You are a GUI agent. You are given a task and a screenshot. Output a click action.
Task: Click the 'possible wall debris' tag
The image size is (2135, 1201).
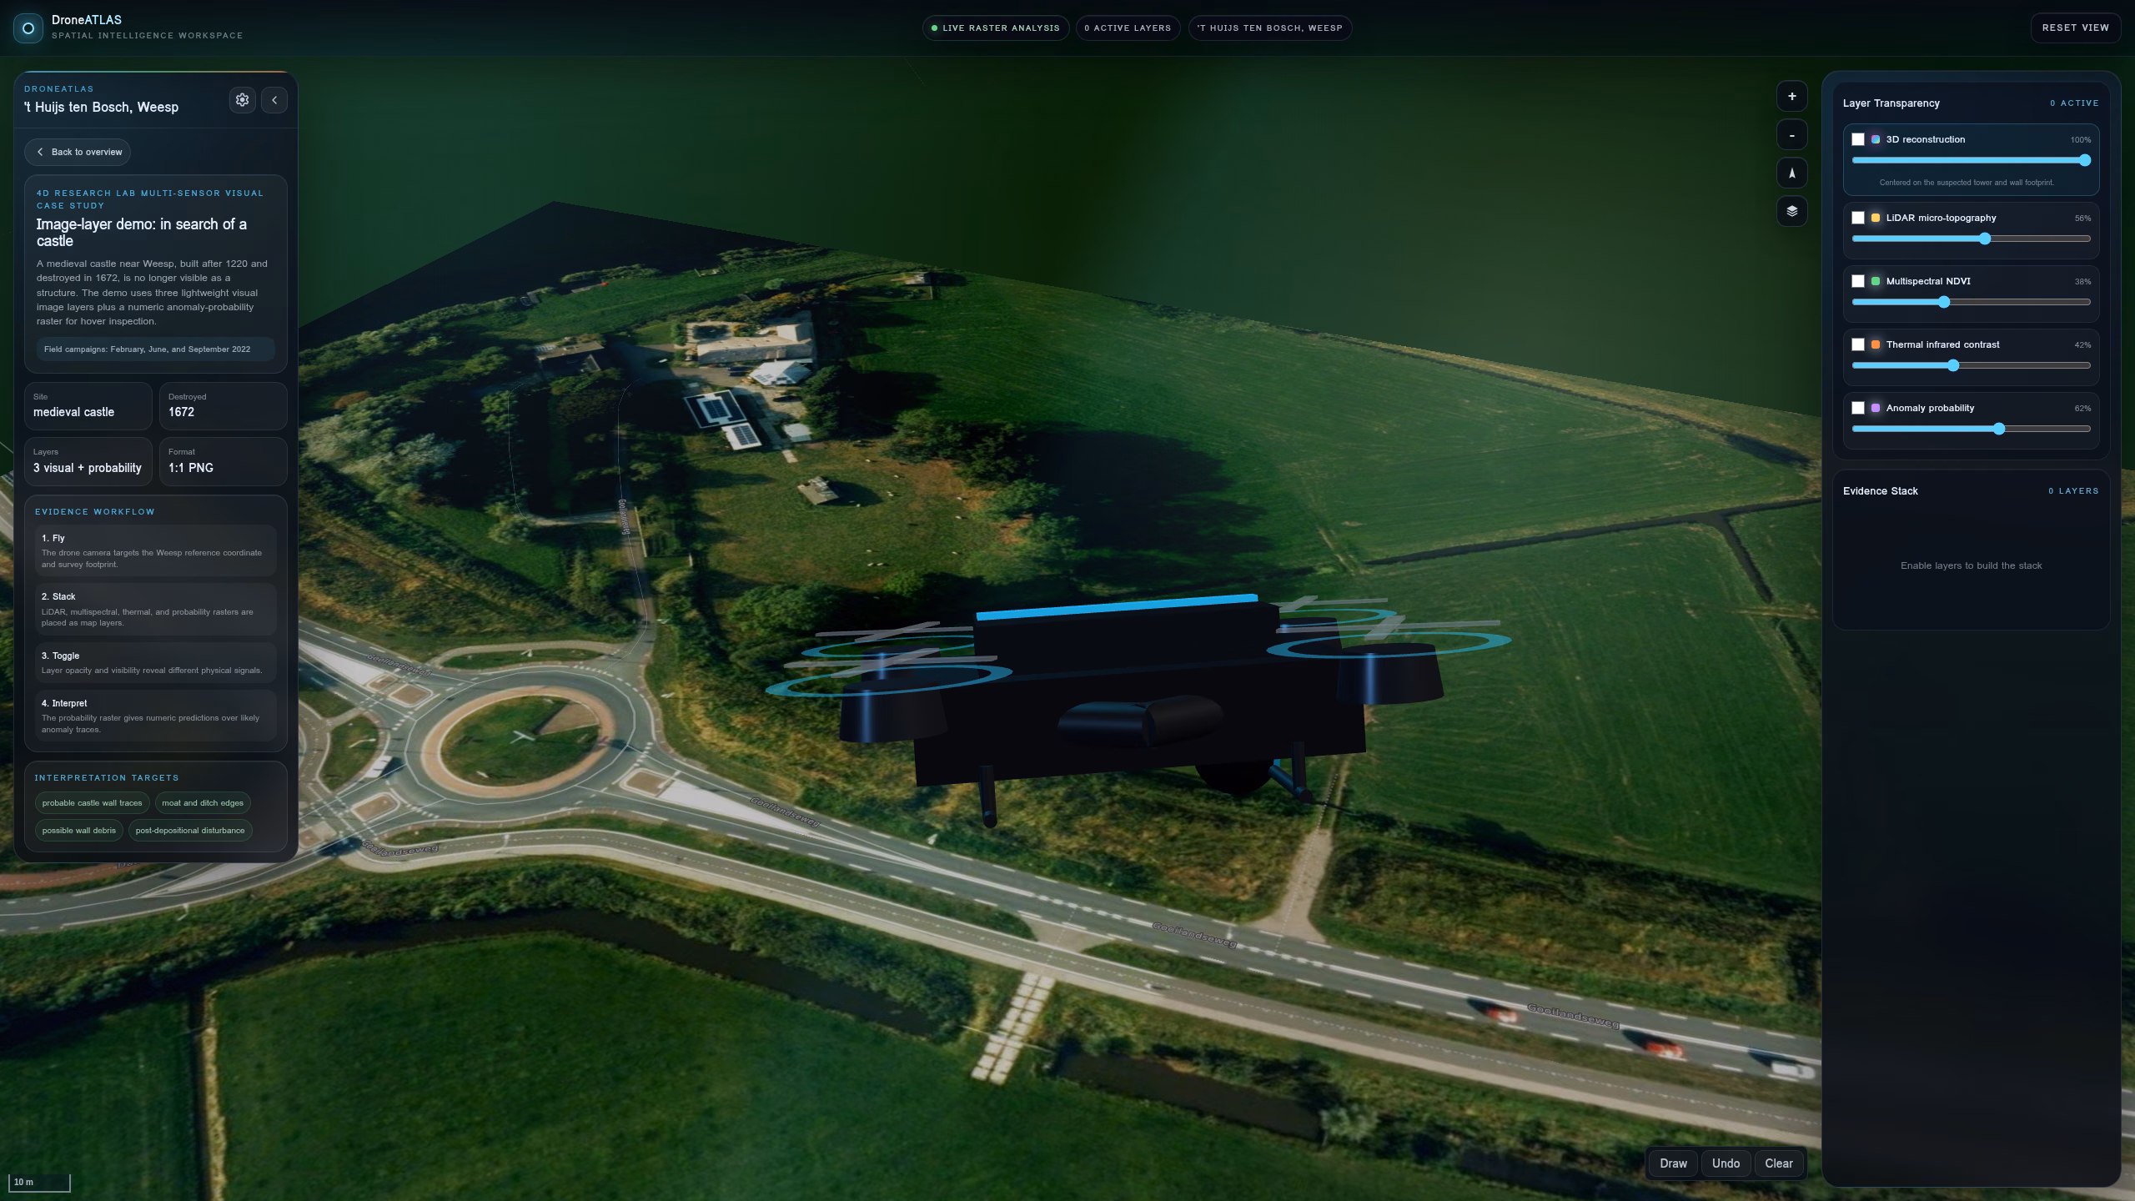click(x=79, y=831)
